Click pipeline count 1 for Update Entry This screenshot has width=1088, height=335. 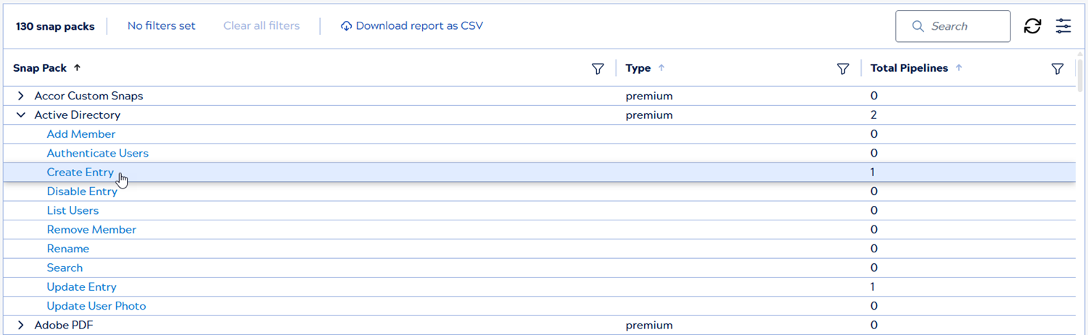[x=873, y=287]
